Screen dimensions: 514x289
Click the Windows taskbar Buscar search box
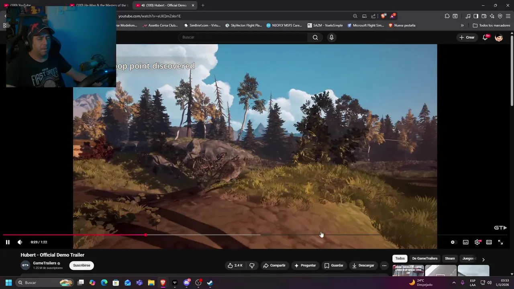coord(45,283)
